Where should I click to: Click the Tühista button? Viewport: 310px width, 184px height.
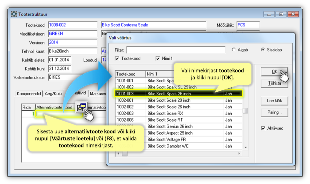click(274, 83)
